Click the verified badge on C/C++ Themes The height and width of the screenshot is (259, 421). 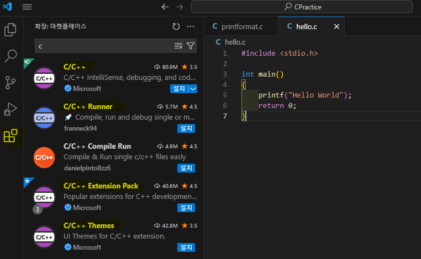coord(67,247)
